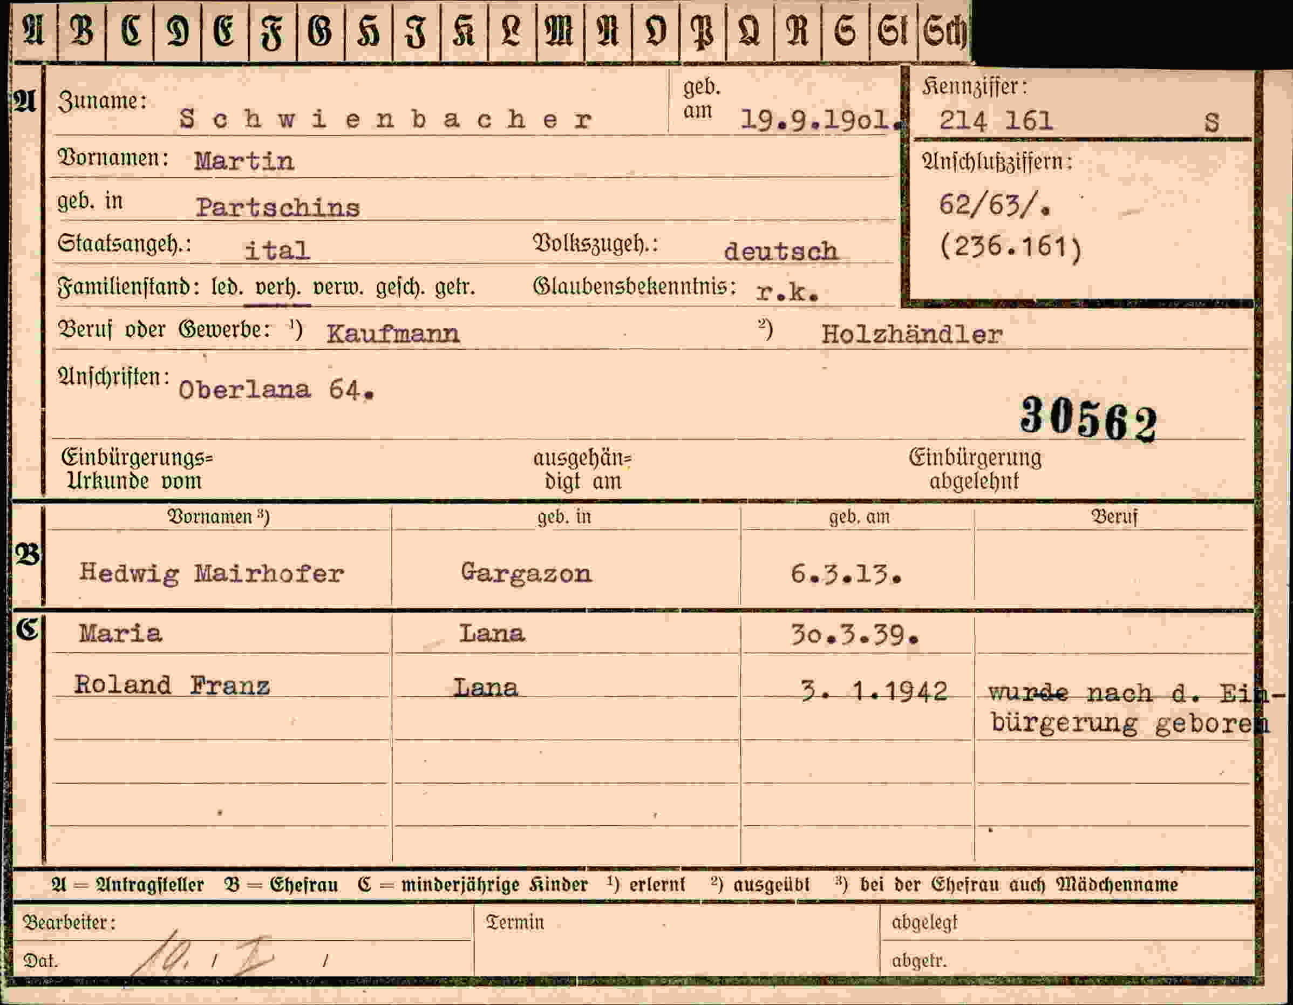Click the first name 'Martin'

point(244,161)
